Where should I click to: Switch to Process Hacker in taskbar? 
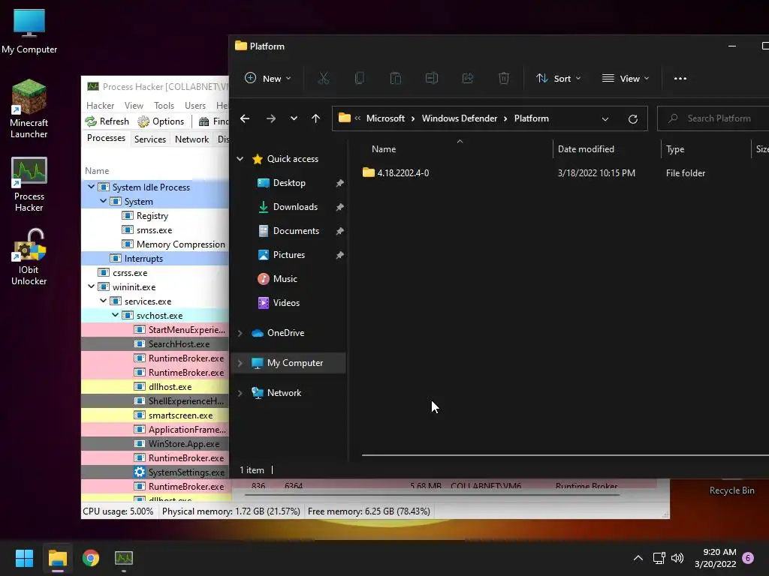click(124, 558)
